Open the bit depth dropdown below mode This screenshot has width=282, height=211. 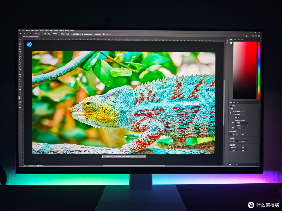coord(241,125)
